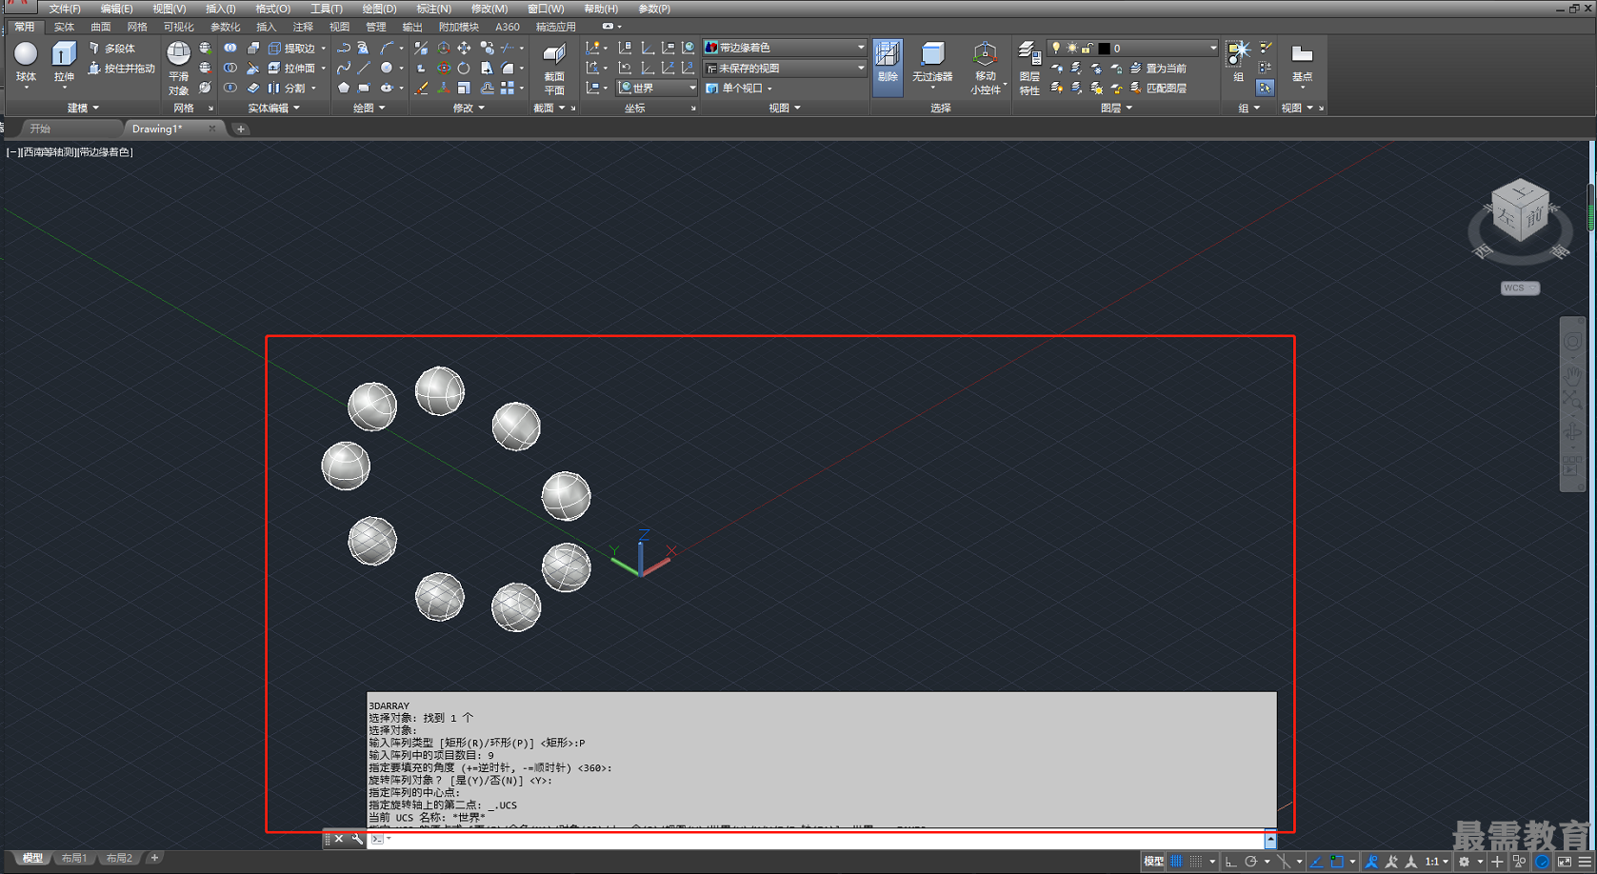Toggle snap mode dotted-grid in status bar

point(1196,862)
